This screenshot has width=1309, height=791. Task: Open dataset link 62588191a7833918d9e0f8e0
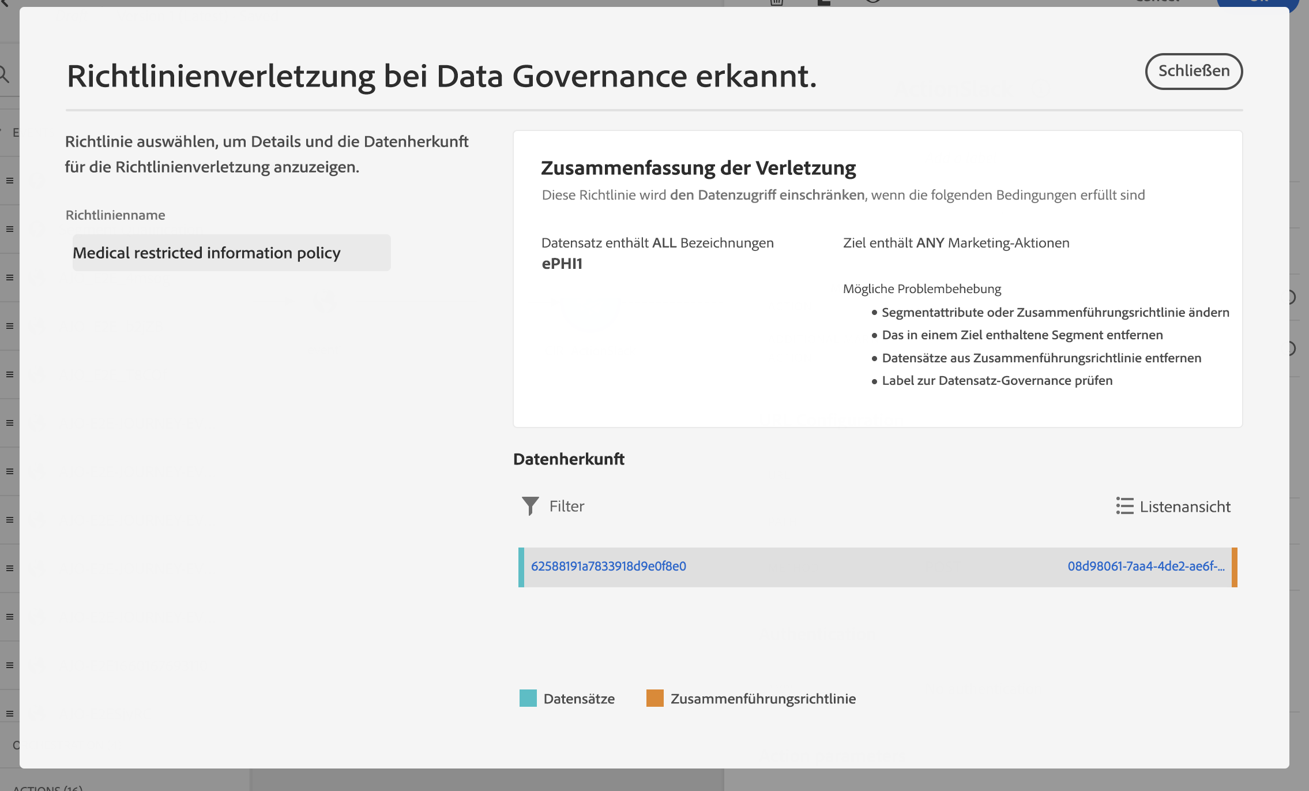608,566
